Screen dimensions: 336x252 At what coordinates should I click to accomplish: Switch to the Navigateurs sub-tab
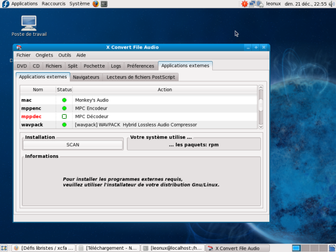click(86, 77)
